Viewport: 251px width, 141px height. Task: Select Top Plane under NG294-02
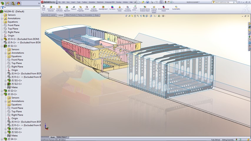pos(13,29)
